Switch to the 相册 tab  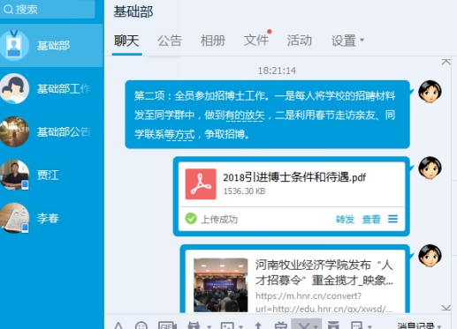click(213, 41)
